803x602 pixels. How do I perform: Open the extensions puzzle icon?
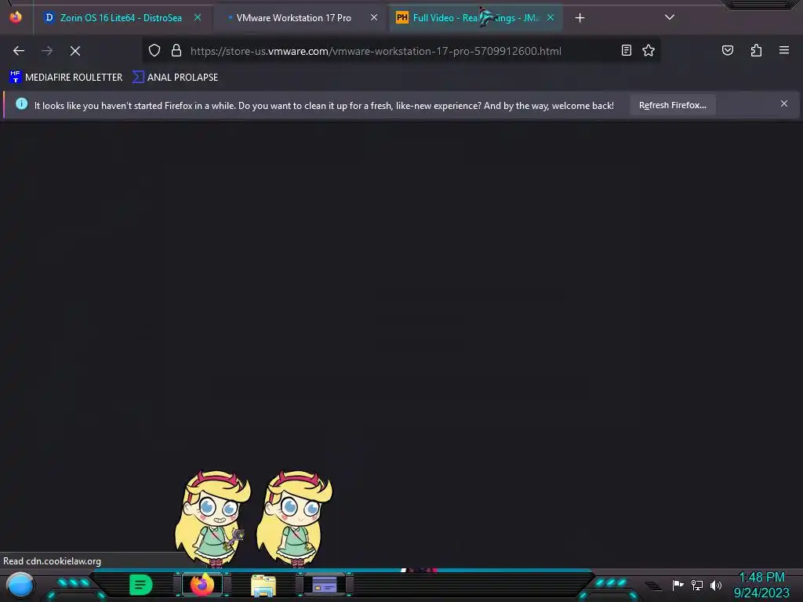[756, 50]
